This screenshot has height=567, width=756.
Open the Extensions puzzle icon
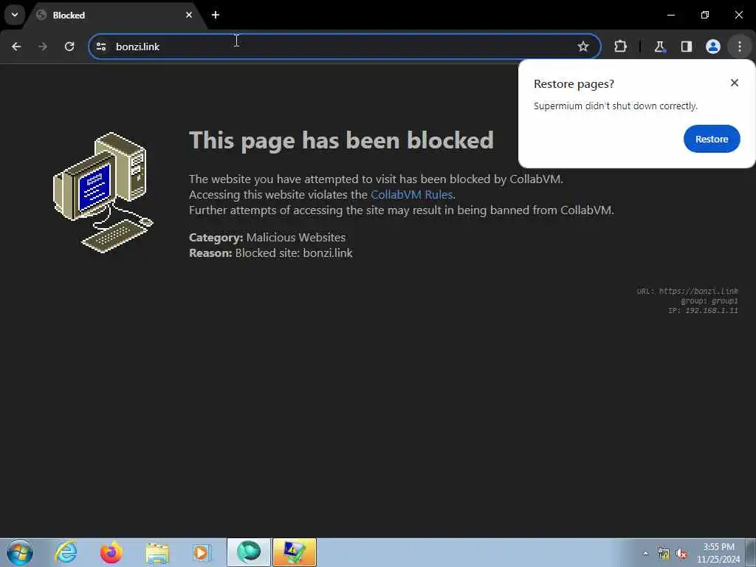[x=620, y=47]
